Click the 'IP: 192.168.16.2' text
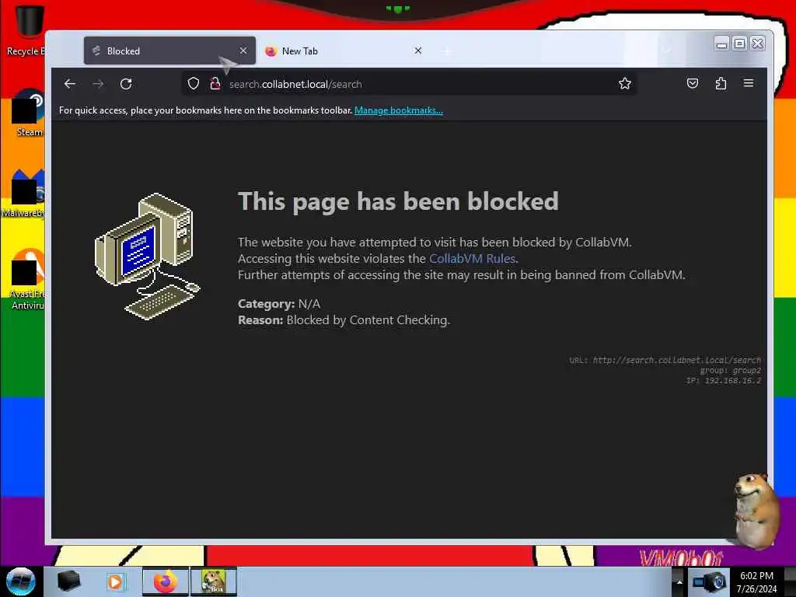The height and width of the screenshot is (597, 796). (724, 381)
